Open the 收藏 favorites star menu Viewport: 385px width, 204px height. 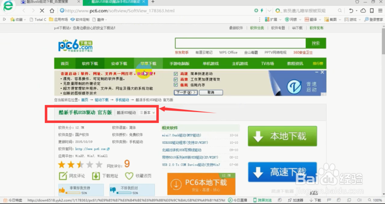coord(18,20)
